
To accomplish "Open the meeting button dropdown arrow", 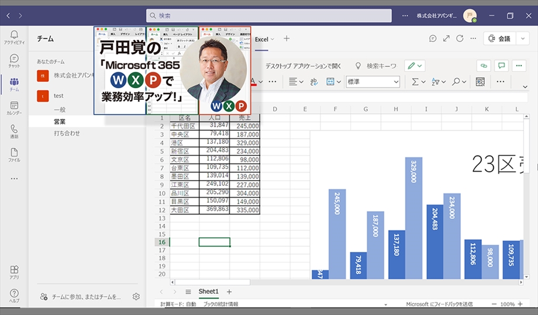I will click(523, 39).
